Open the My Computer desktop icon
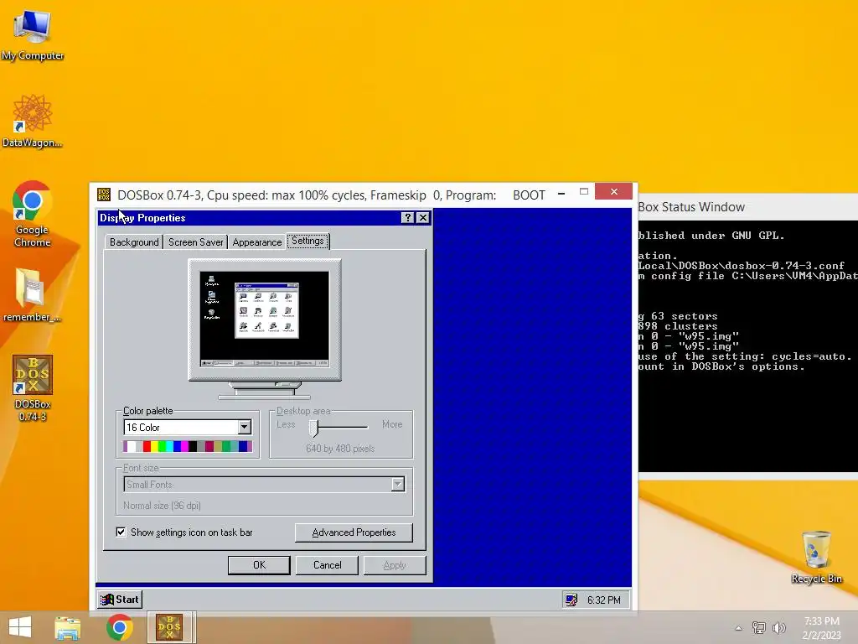 [x=33, y=34]
